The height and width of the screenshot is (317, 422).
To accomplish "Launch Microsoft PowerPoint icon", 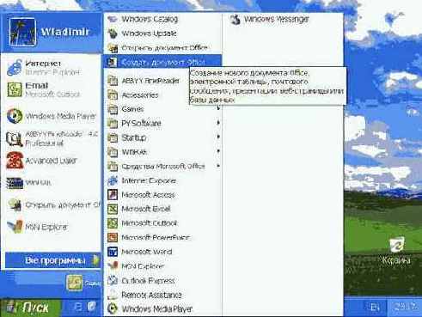I will [113, 237].
